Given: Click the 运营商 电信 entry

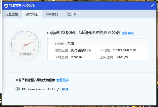Looking at the screenshot, I should click(x=64, y=43).
